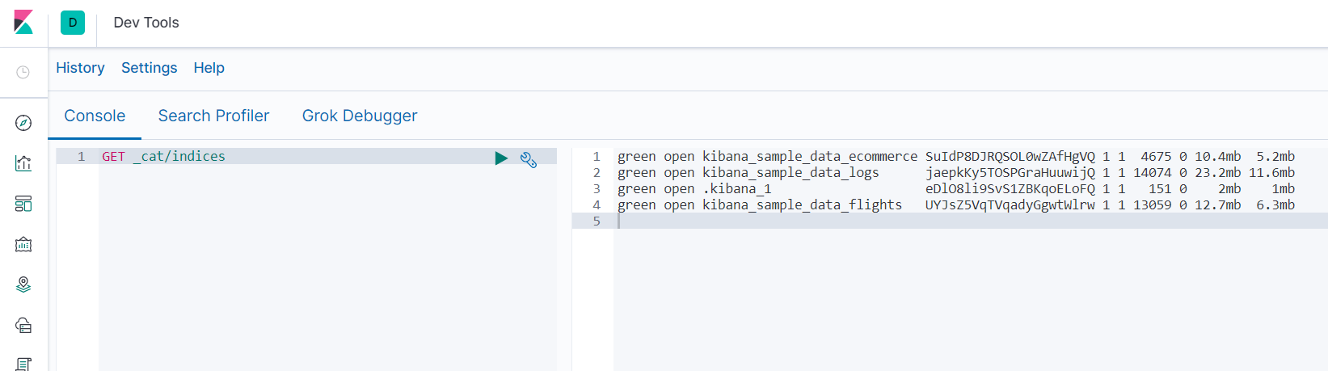The width and height of the screenshot is (1328, 371).
Task: Switch to Grok Debugger tab
Action: 360,116
